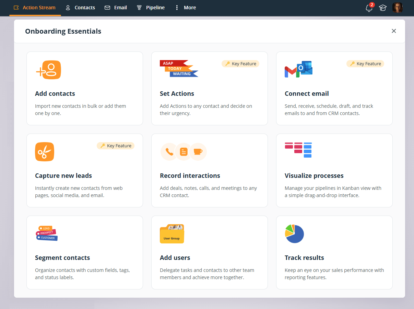414x309 pixels.
Task: Click the phone call interaction icon
Action: [x=169, y=152]
